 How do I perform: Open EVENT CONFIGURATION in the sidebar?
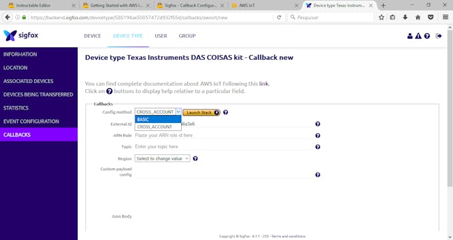coord(39,122)
